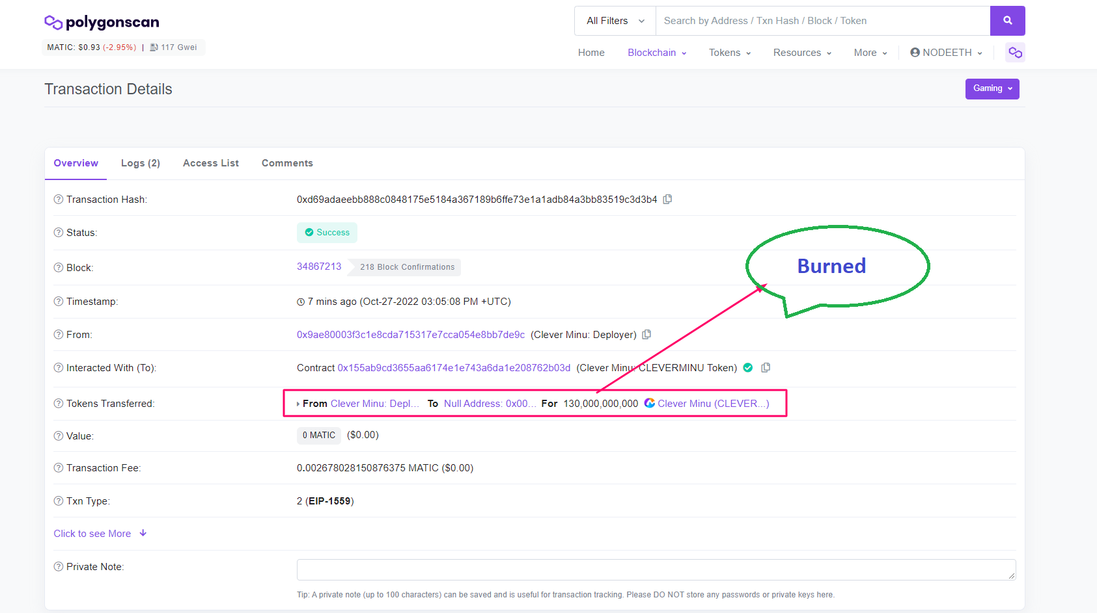Click the polygonscan logo

102,23
